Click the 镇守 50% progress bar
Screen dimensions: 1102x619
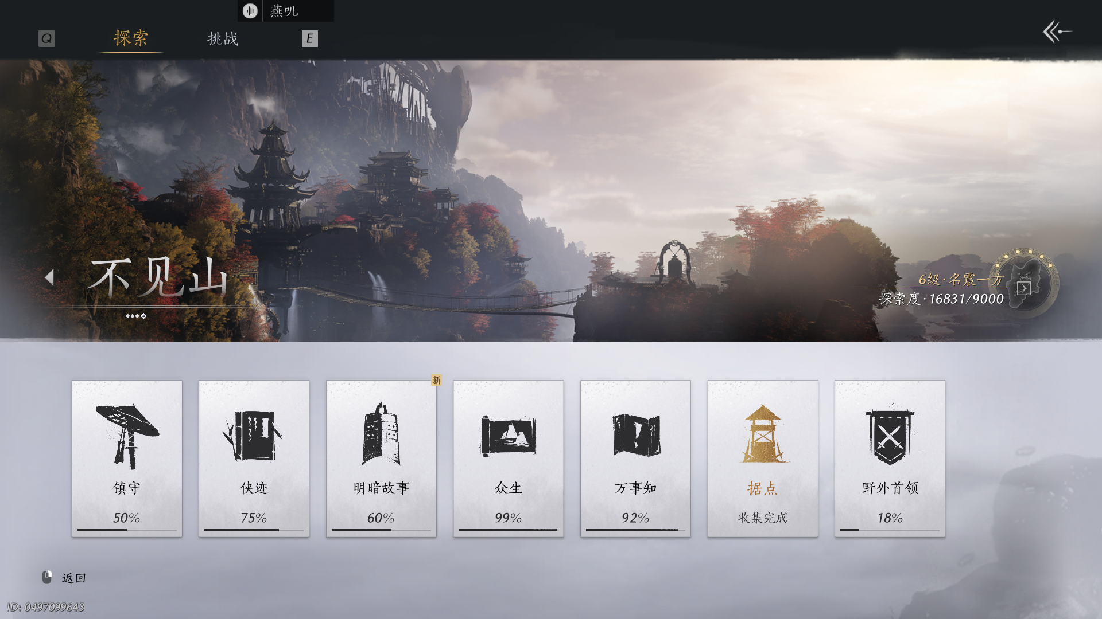(127, 530)
